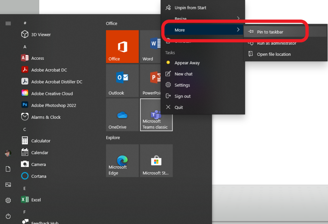Open Alarms & Clock
The height and width of the screenshot is (224, 328).
46,117
